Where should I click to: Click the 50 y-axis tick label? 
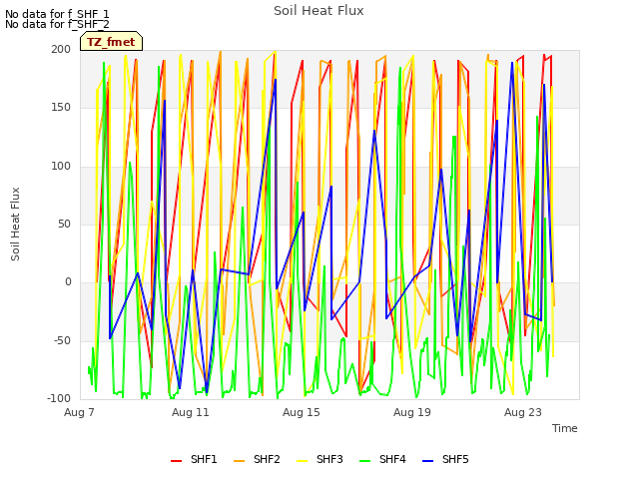click(x=64, y=224)
